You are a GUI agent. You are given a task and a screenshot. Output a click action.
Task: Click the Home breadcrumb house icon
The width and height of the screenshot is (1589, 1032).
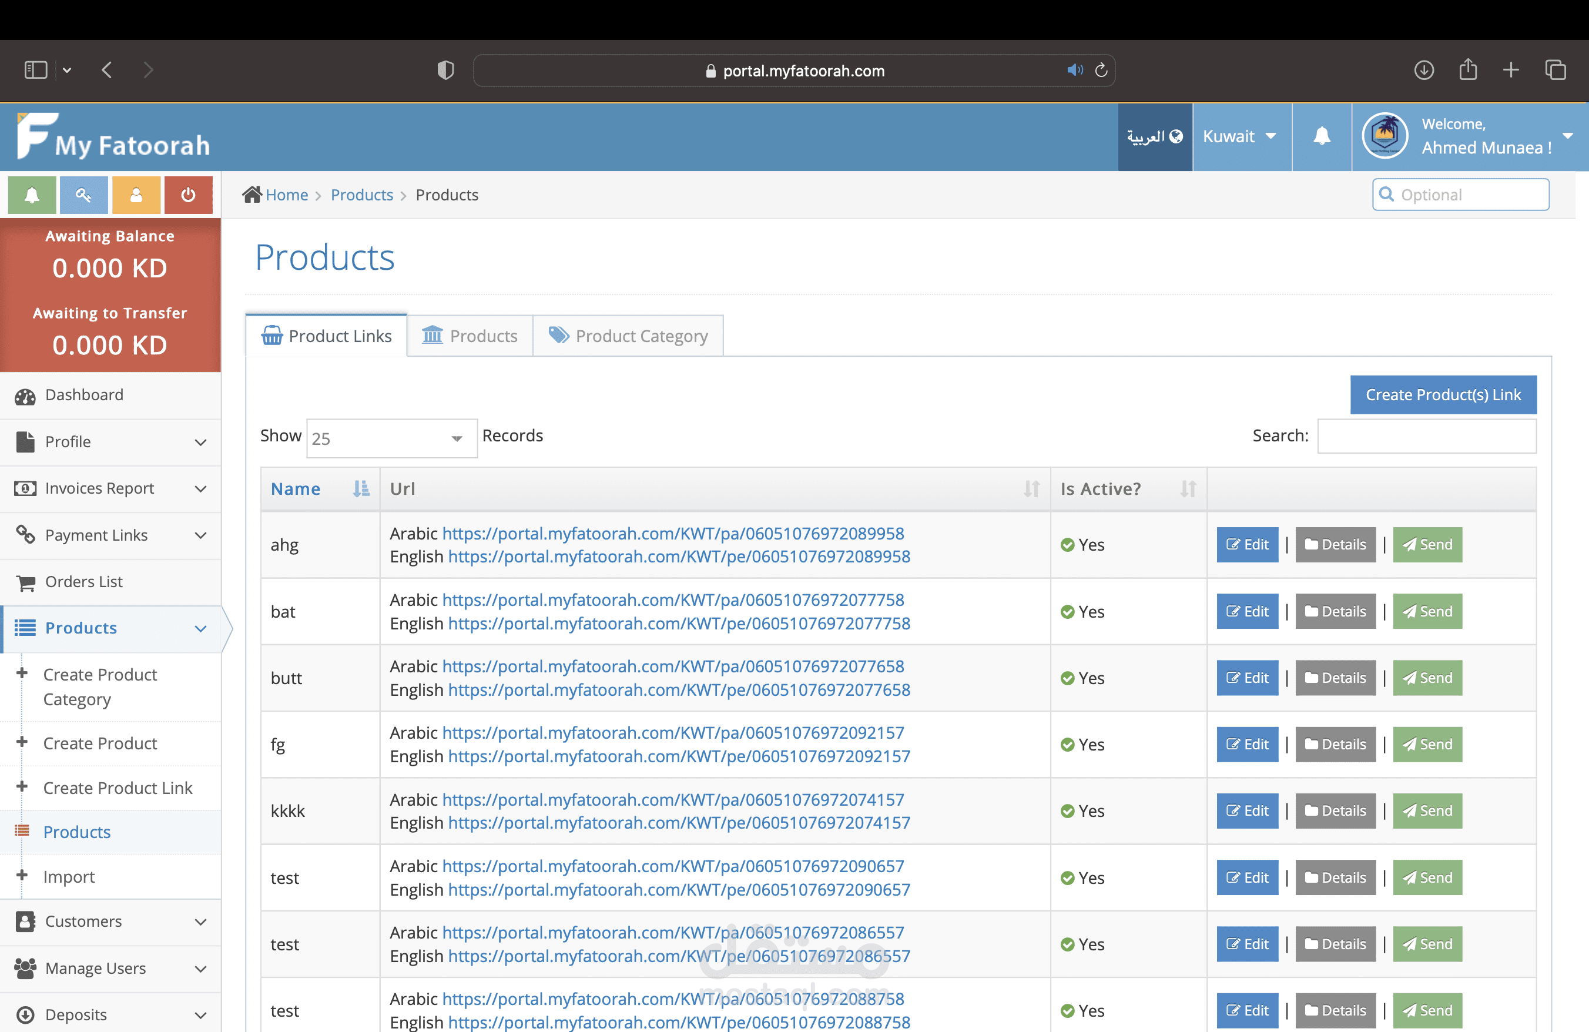pyautogui.click(x=252, y=195)
